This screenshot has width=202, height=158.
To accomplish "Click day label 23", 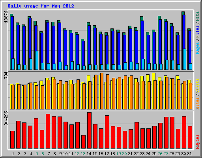I will (x=142, y=154).
